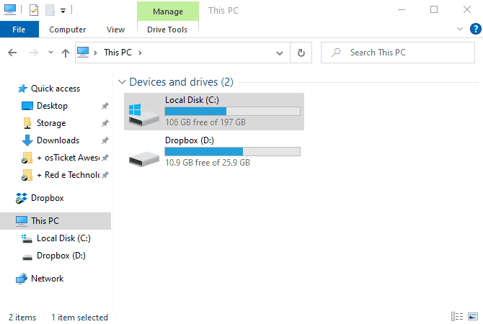Click the pin icon next to osTicket folder
Image resolution: width=483 pixels, height=324 pixels.
(x=105, y=158)
